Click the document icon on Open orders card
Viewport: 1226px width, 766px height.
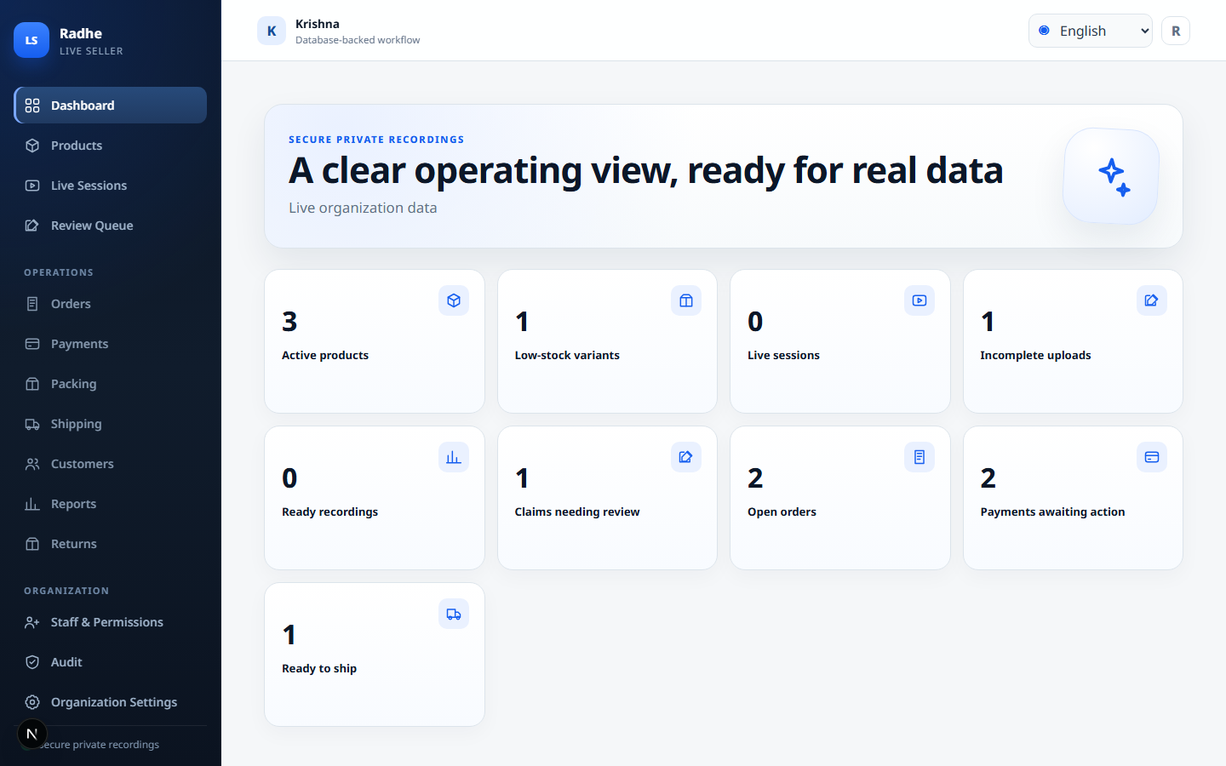[x=919, y=457]
